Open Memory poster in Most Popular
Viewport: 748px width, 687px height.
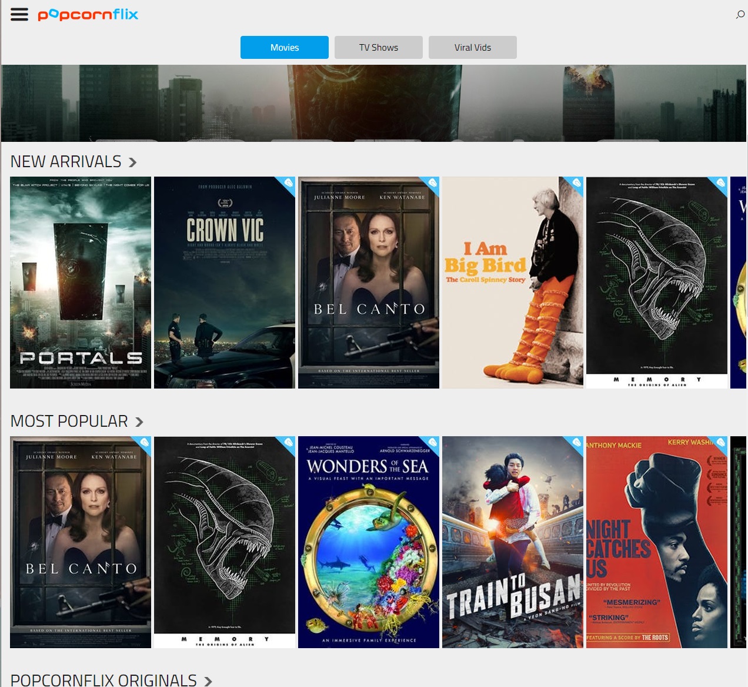(x=225, y=542)
